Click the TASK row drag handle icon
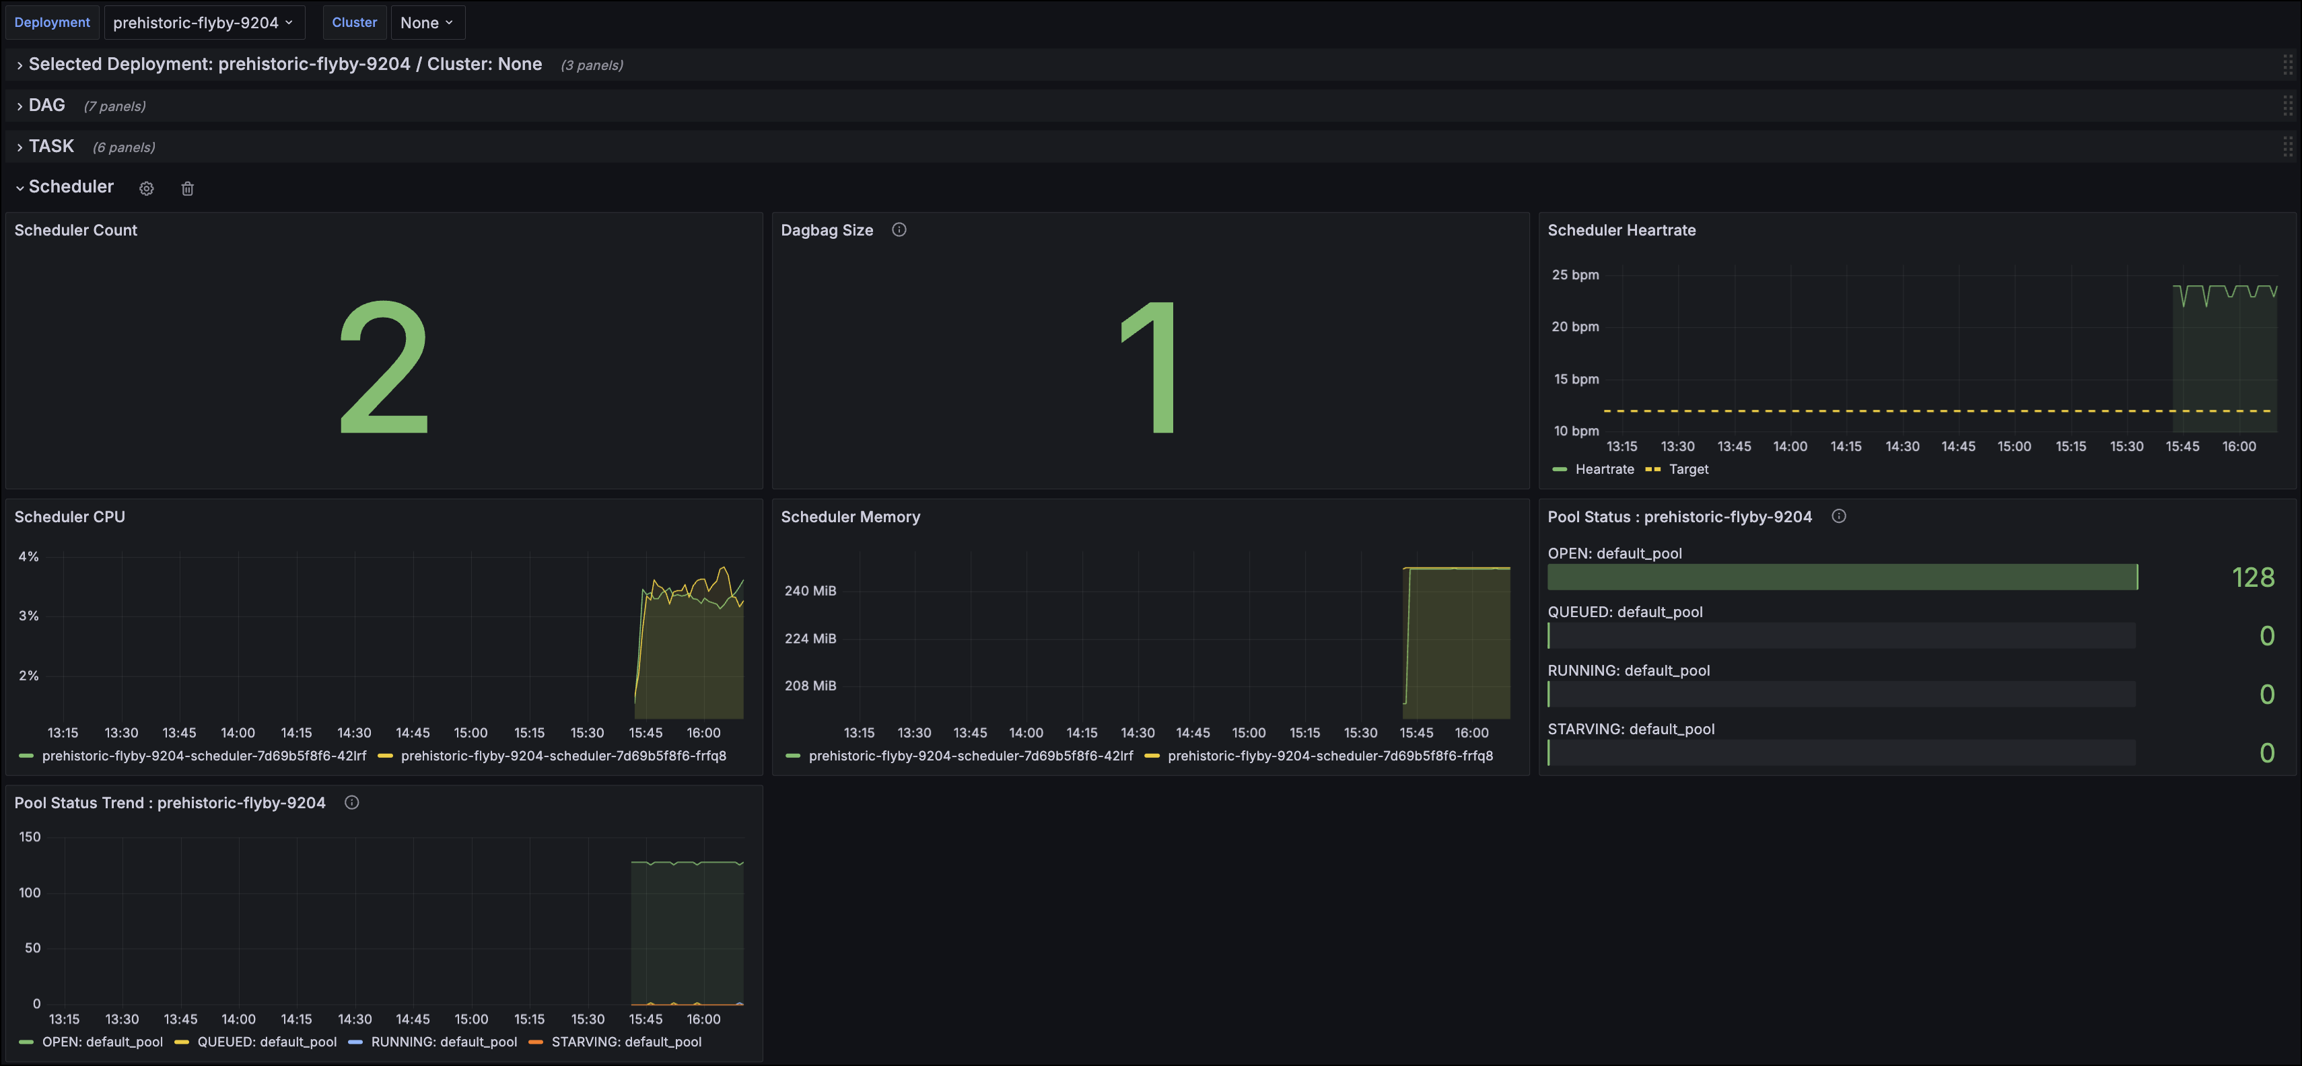This screenshot has width=2302, height=1066. click(2288, 145)
